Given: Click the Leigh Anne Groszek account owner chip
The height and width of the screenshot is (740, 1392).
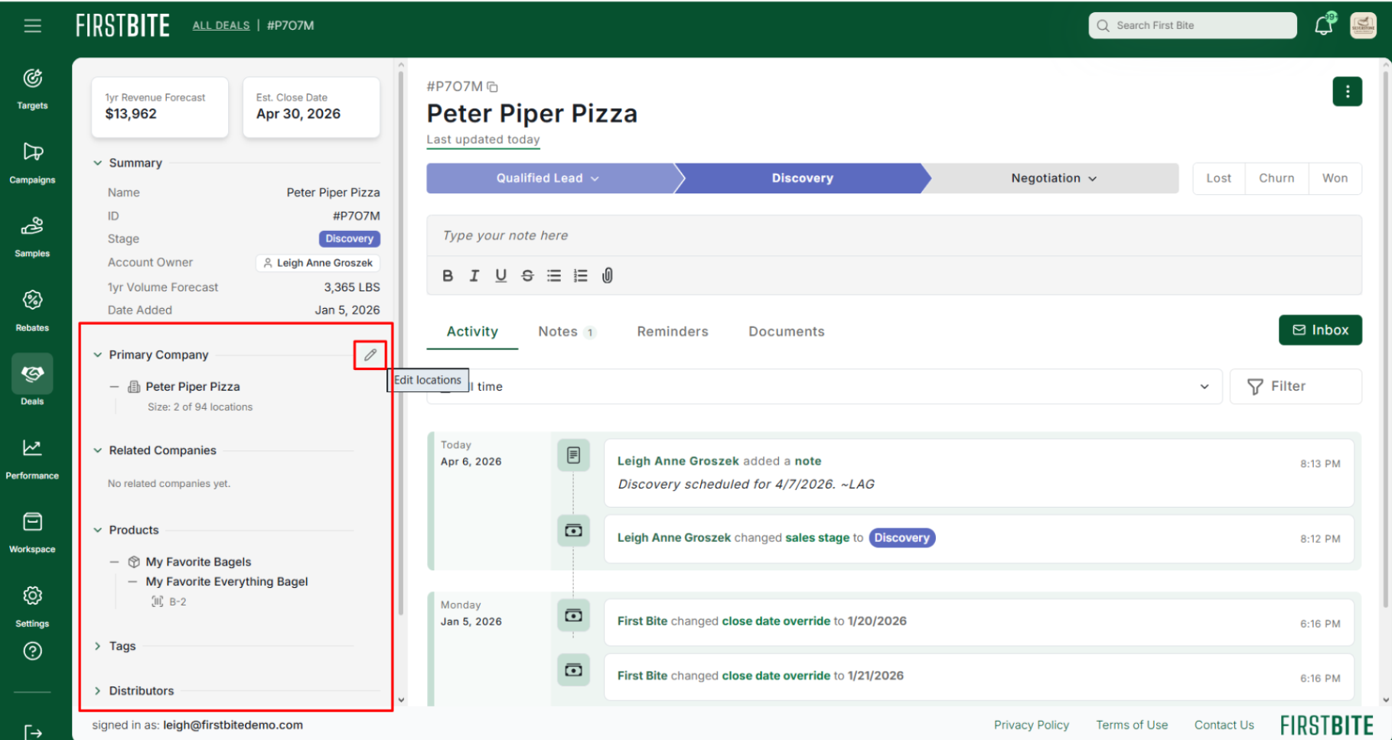Looking at the screenshot, I should 318,263.
